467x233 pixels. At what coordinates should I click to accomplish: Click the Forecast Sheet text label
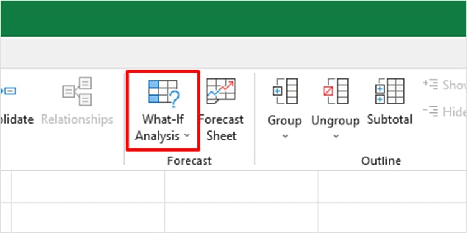pos(221,127)
